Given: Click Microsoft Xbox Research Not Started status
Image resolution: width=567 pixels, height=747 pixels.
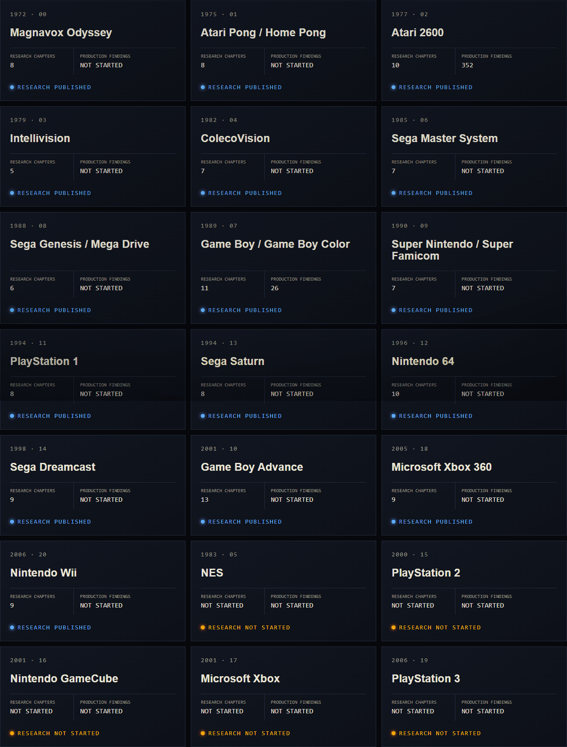Looking at the screenshot, I should point(245,733).
